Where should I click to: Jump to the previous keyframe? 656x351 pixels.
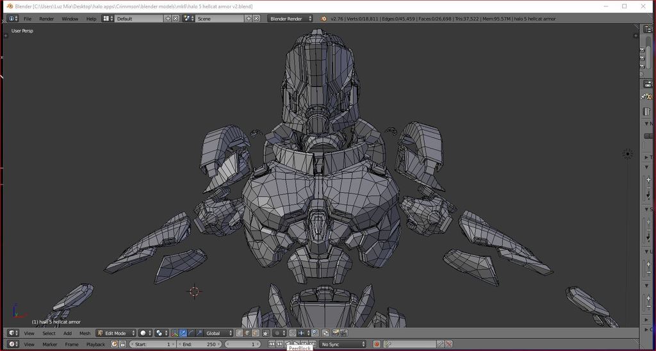click(279, 345)
